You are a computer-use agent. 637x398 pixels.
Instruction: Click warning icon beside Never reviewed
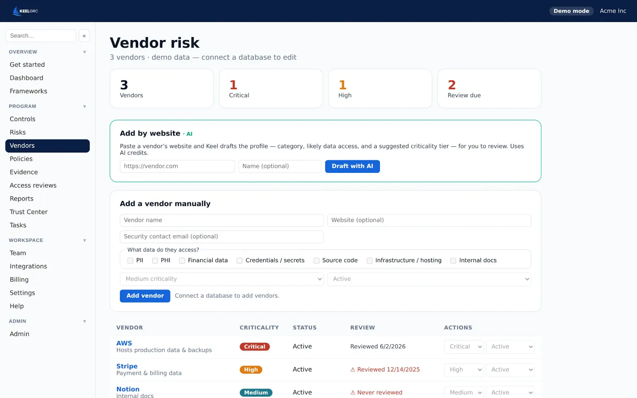tap(353, 393)
